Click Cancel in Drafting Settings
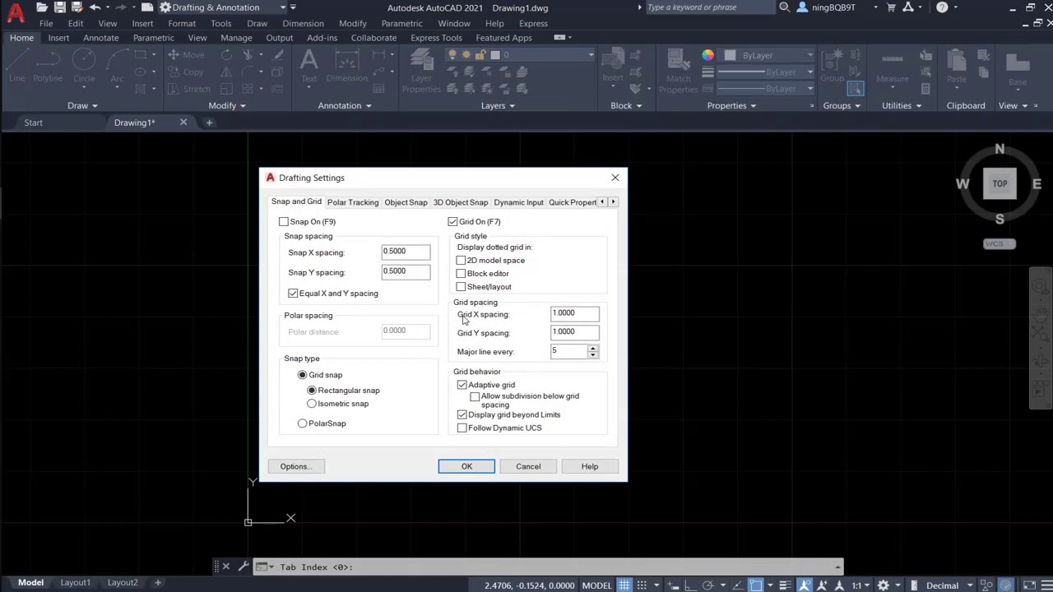Image resolution: width=1053 pixels, height=592 pixels. 528,466
